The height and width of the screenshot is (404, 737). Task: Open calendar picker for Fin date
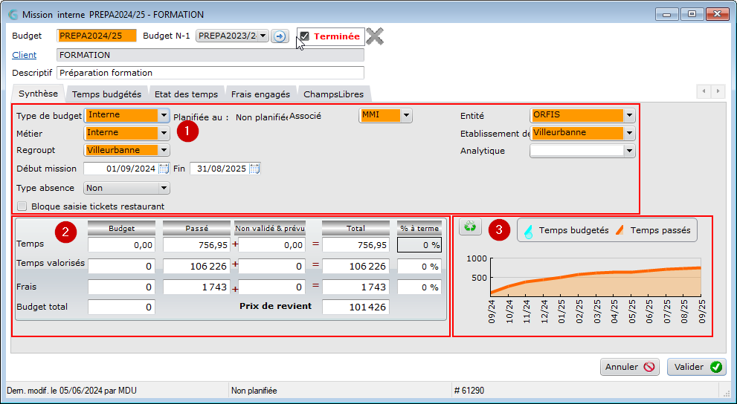click(254, 169)
